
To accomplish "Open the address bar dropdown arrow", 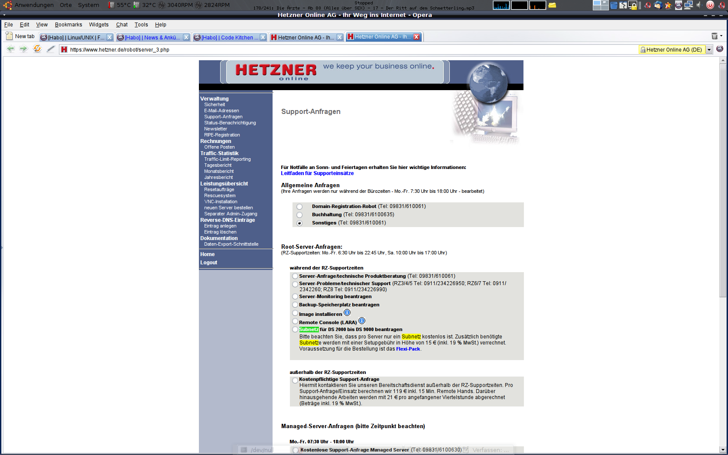I will point(709,50).
